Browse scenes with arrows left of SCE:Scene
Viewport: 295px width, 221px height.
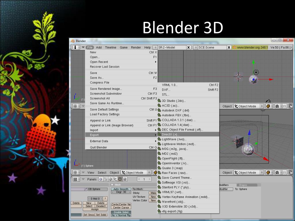196,47
